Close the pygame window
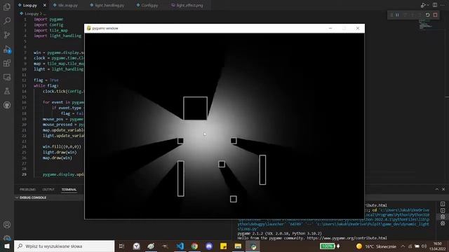 [358, 28]
